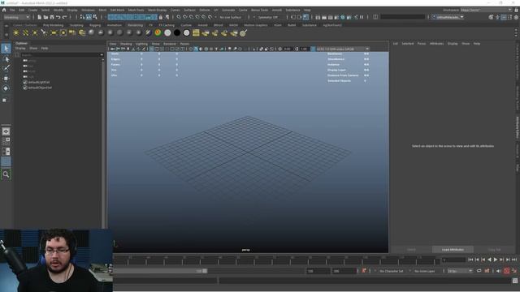Click the Home icon at menu bar left
520x292 pixels.
point(4,11)
